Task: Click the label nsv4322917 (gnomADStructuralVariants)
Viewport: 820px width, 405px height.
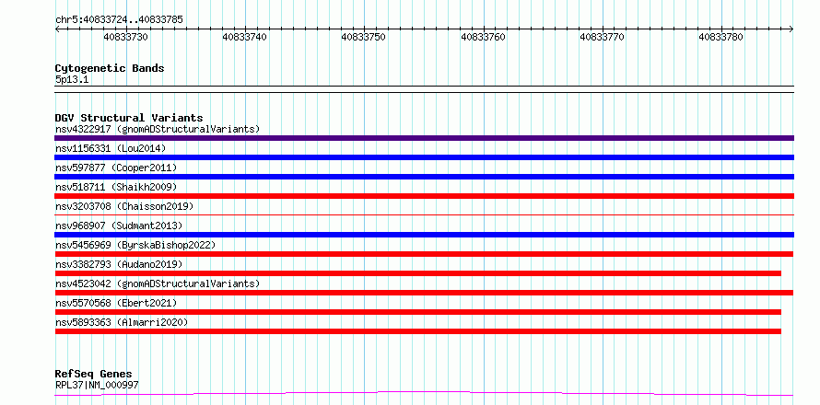Action: coord(158,129)
